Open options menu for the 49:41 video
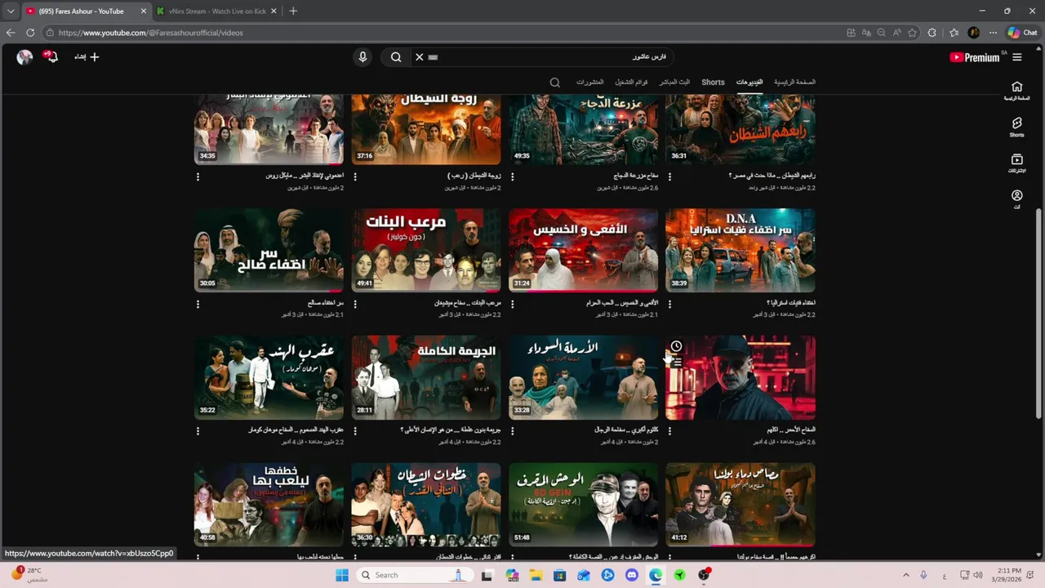Image resolution: width=1045 pixels, height=588 pixels. tap(355, 304)
